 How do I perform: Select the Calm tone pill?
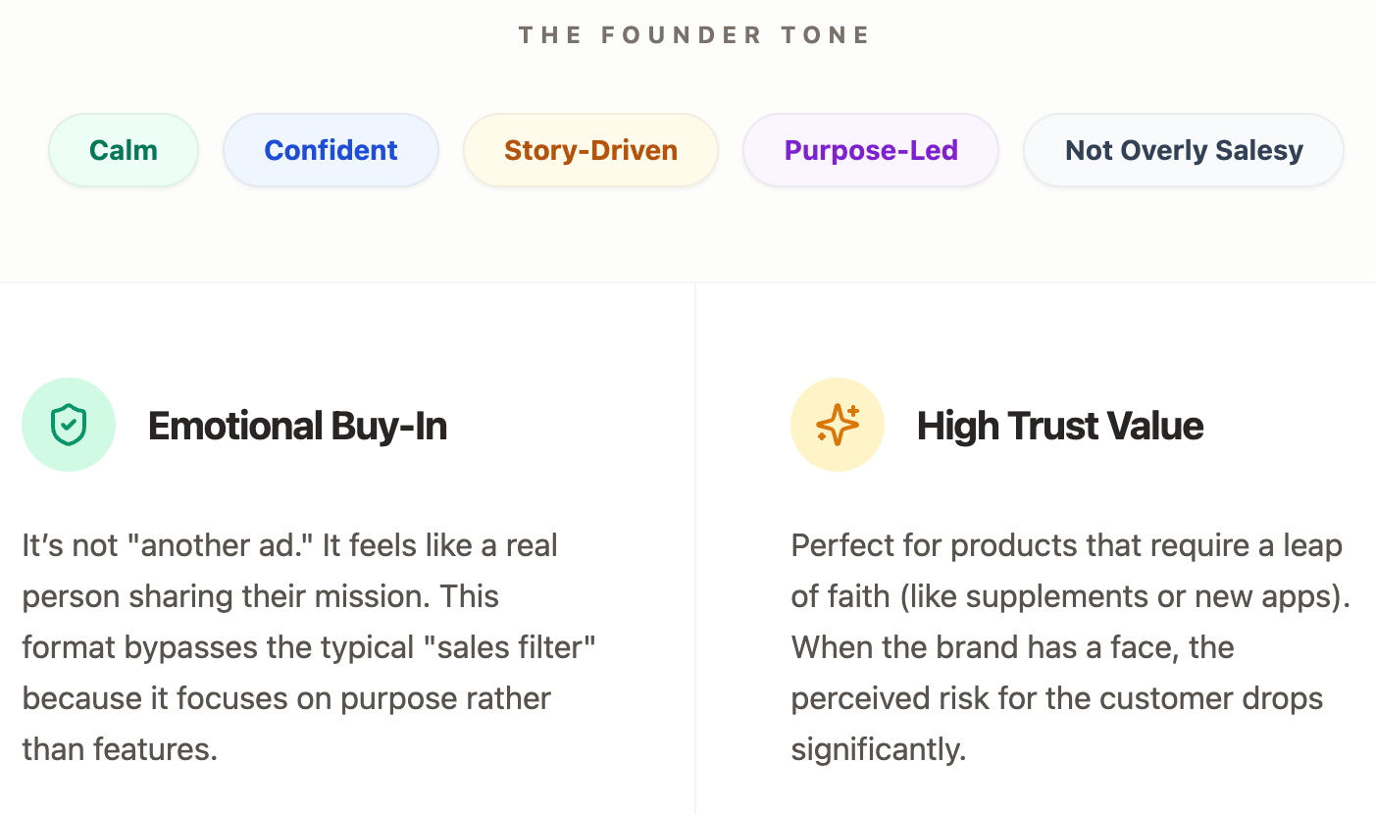(124, 150)
